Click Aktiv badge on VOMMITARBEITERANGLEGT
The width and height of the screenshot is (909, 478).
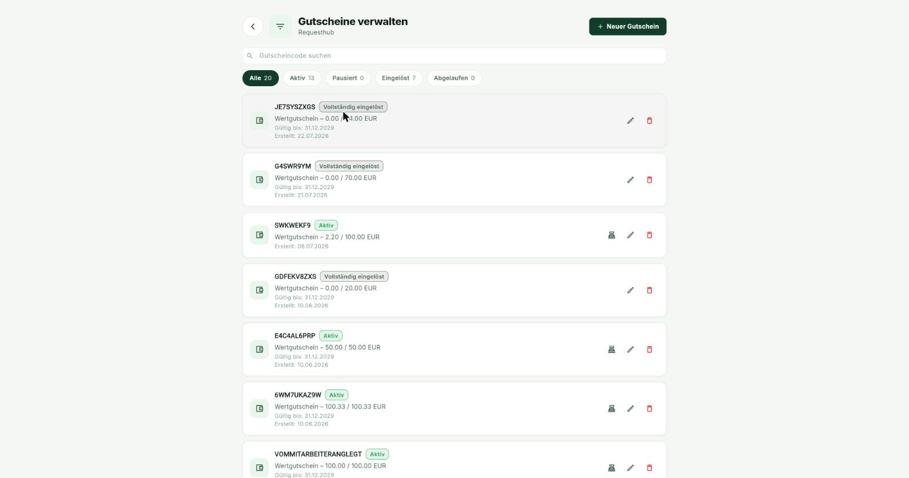pos(377,454)
